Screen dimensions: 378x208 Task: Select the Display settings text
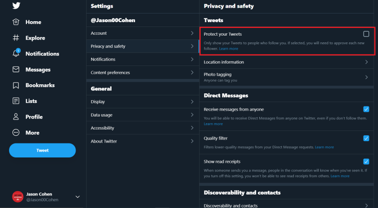point(98,102)
